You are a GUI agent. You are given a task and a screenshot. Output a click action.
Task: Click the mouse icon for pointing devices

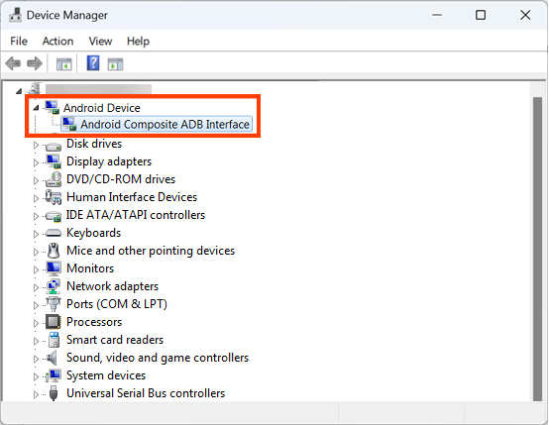coord(54,251)
